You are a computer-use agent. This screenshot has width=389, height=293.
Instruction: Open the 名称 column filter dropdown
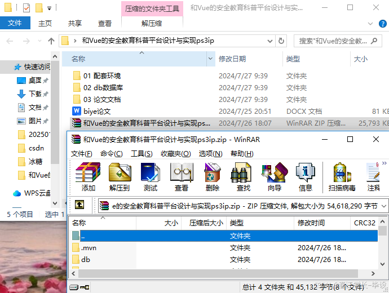pos(211,59)
